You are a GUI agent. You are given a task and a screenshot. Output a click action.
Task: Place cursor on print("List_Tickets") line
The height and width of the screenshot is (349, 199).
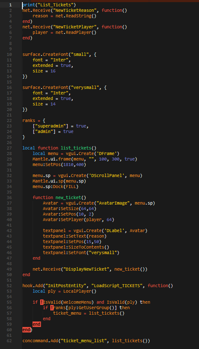tap(49, 5)
